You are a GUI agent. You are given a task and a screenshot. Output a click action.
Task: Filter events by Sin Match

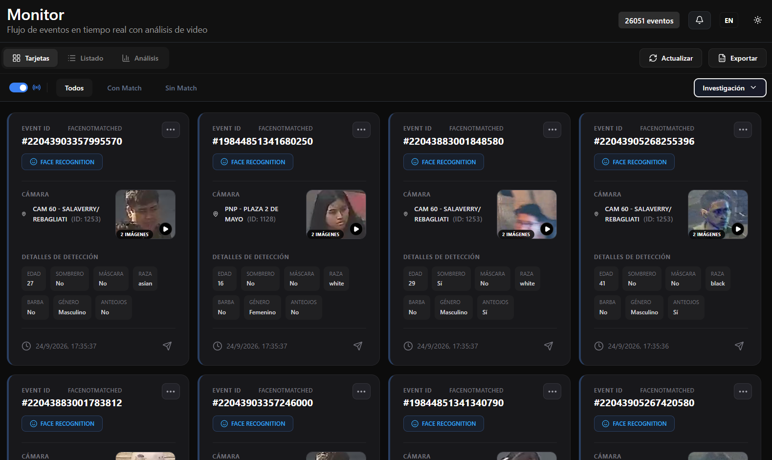click(181, 88)
